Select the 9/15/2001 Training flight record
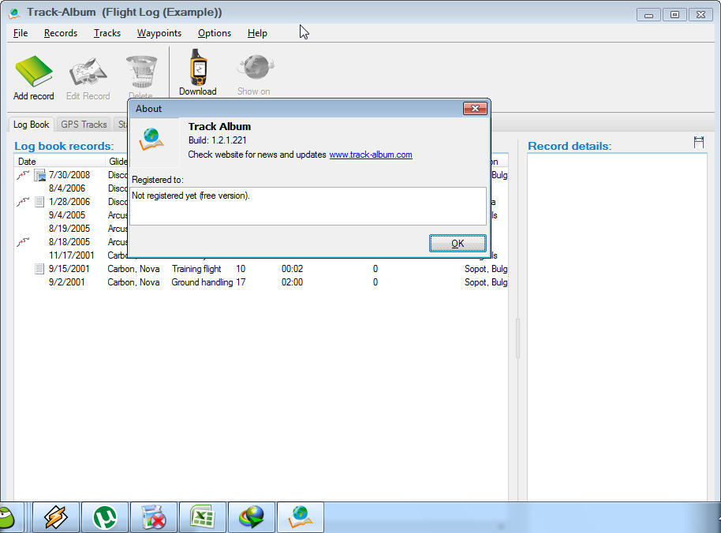Screen dimensions: 721x533 click(261, 269)
